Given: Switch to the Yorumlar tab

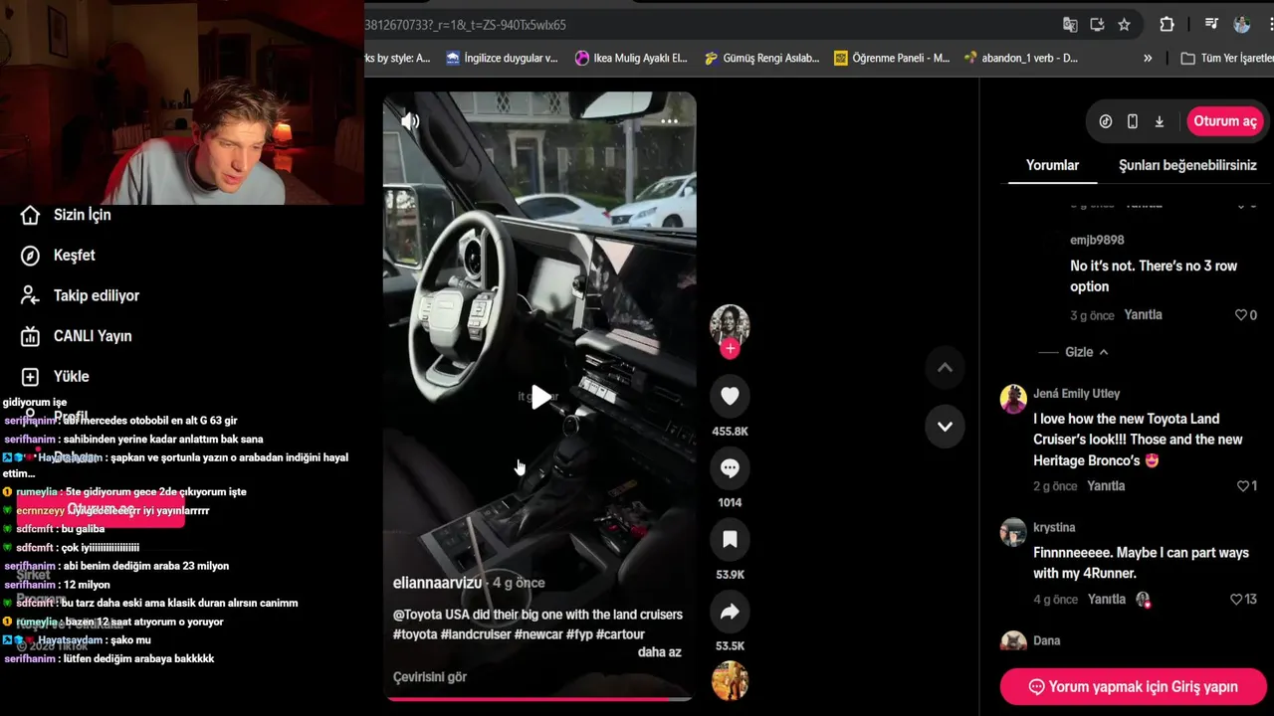Looking at the screenshot, I should click(1053, 165).
